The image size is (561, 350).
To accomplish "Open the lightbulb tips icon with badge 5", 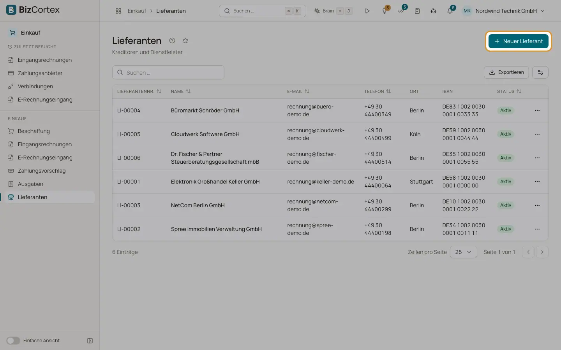I will tap(385, 11).
